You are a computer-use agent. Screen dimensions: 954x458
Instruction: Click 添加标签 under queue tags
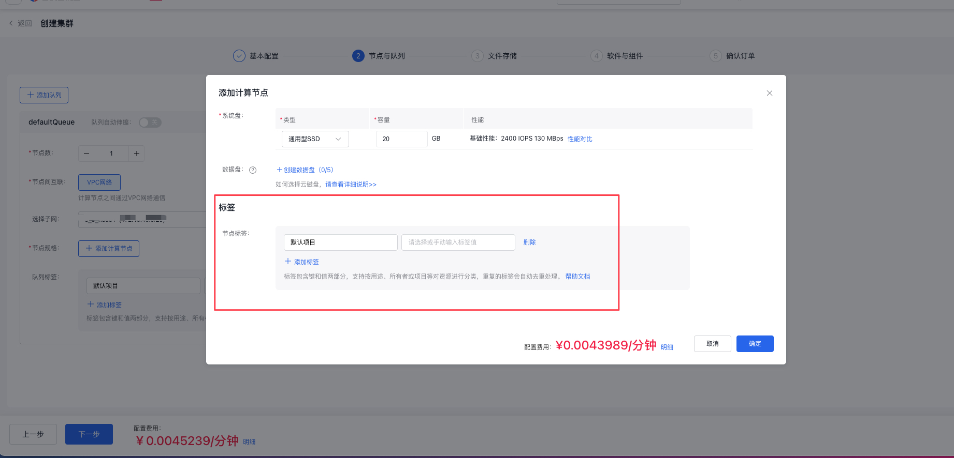tap(105, 305)
